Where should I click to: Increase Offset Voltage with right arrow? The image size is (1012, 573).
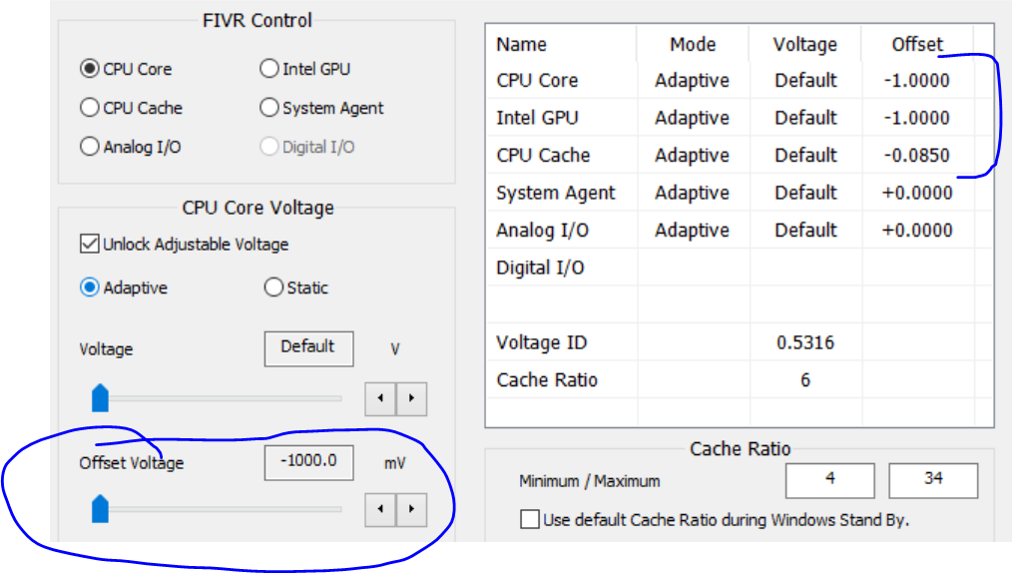[411, 512]
